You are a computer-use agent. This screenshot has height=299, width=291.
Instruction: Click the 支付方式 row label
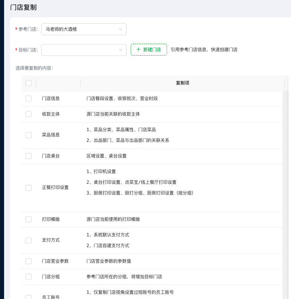tap(51, 240)
